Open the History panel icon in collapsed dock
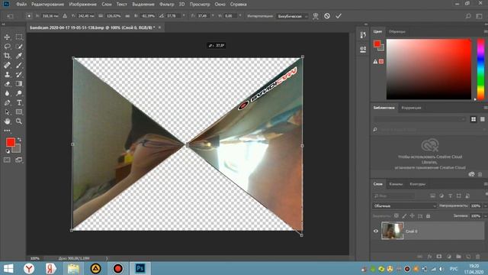Screen dimensions: 488x275 [x=363, y=35]
